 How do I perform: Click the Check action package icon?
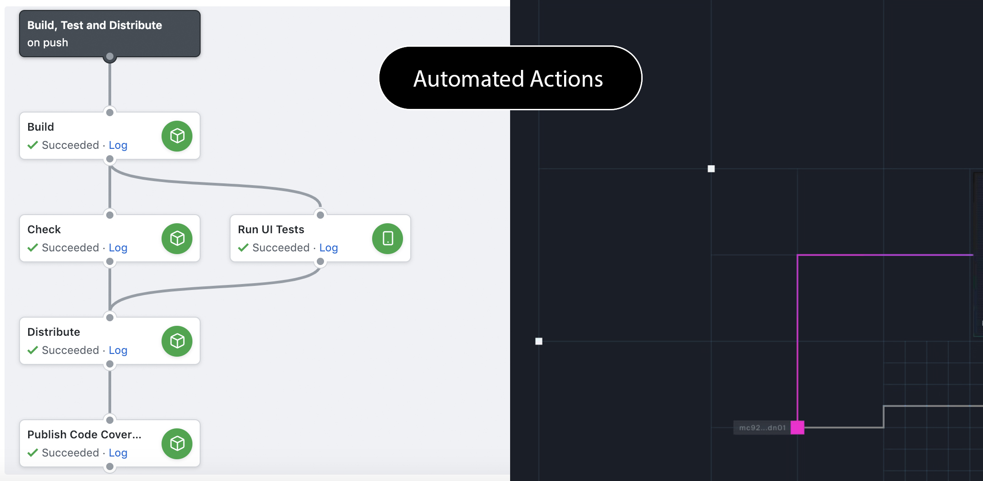point(177,239)
